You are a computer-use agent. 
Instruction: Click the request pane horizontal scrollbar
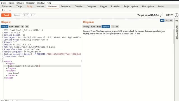tap(23, 99)
